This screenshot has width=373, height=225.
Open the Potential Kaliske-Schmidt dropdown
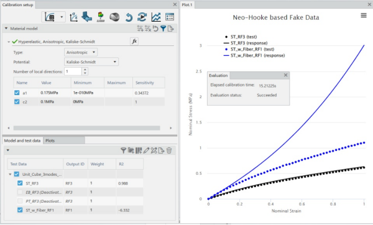[x=91, y=62]
